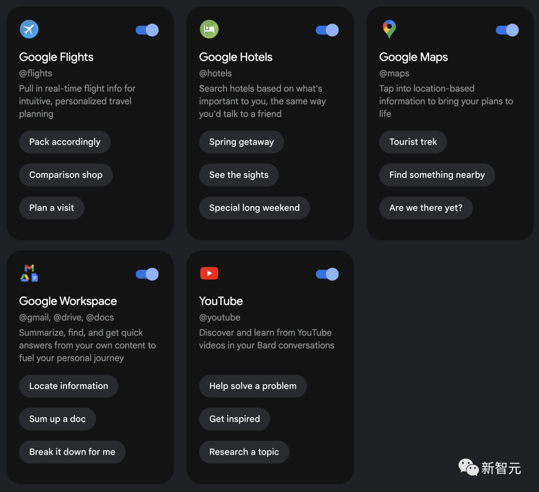Click the @flights handle text
The width and height of the screenshot is (539, 492).
pos(35,73)
